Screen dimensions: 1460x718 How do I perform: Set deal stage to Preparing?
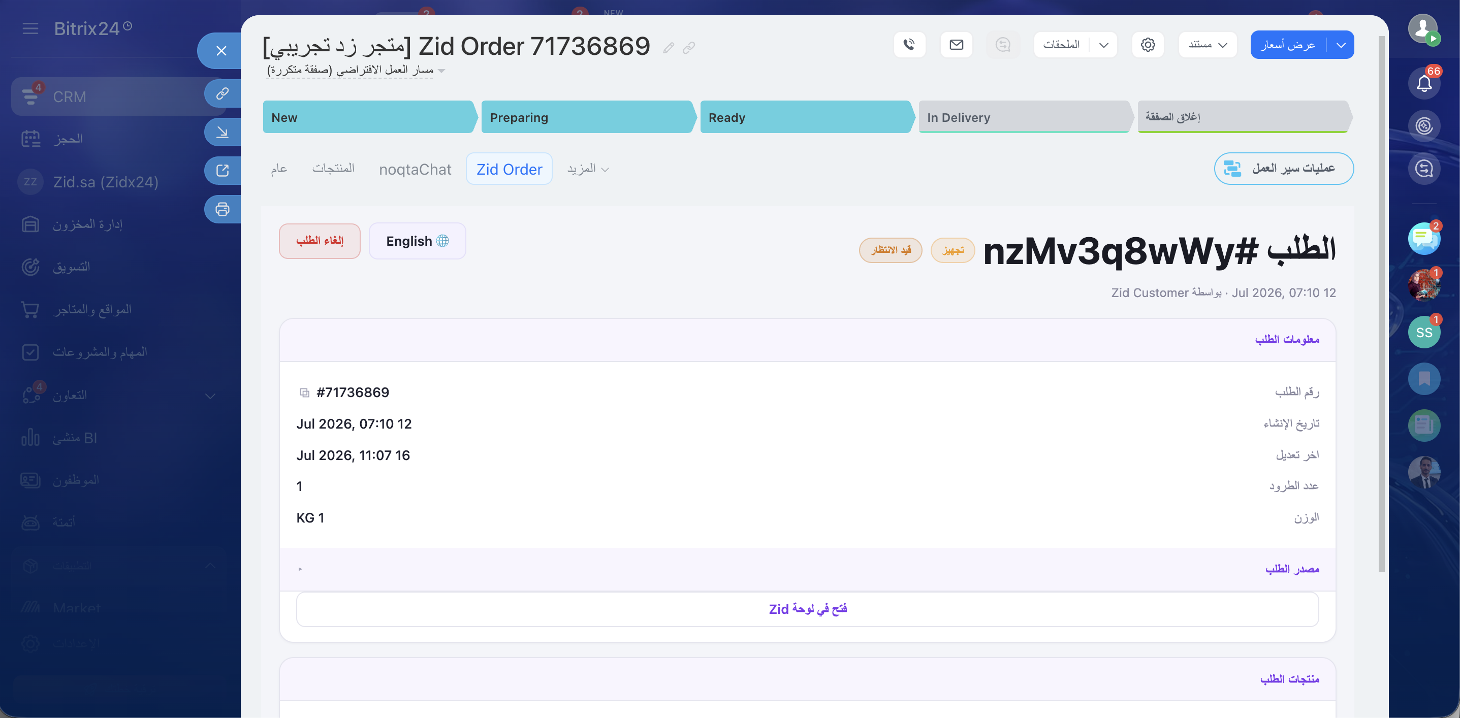tap(588, 117)
